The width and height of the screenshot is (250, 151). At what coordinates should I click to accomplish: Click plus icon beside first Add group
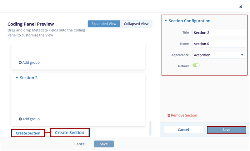click(20, 62)
